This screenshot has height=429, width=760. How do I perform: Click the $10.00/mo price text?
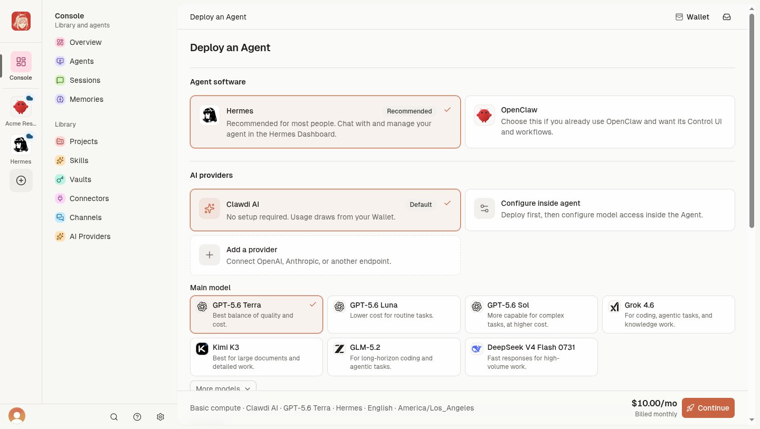coord(654,403)
